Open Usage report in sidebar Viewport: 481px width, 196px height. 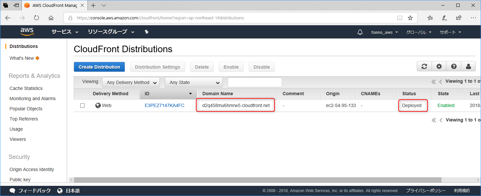point(16,129)
